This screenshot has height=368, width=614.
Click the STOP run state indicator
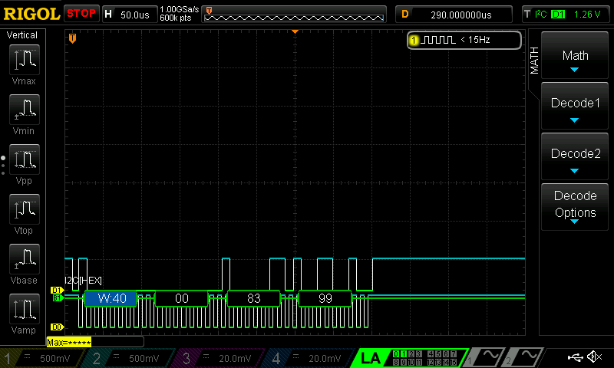pos(81,14)
